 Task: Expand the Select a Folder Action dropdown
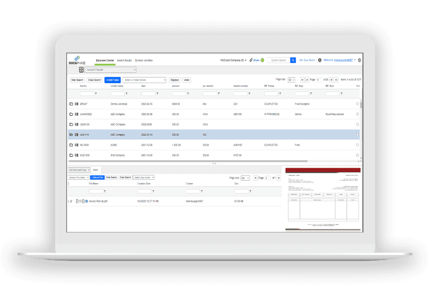tap(144, 80)
